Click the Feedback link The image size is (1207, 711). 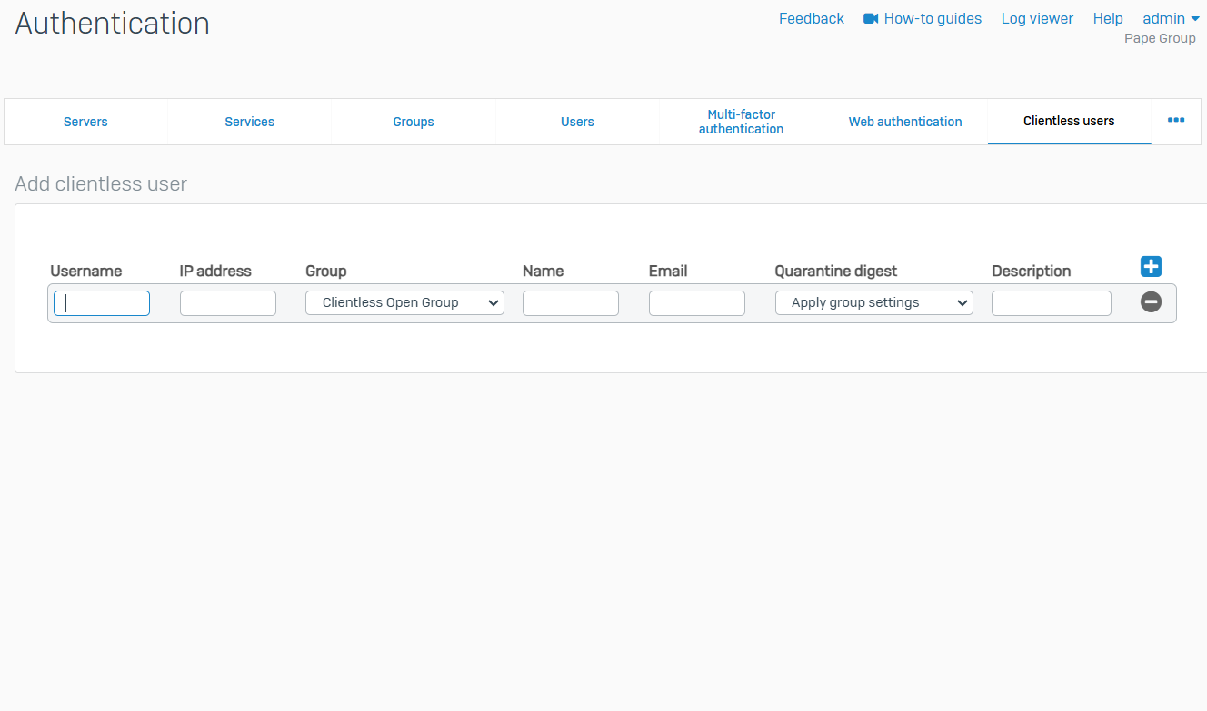pyautogui.click(x=811, y=19)
